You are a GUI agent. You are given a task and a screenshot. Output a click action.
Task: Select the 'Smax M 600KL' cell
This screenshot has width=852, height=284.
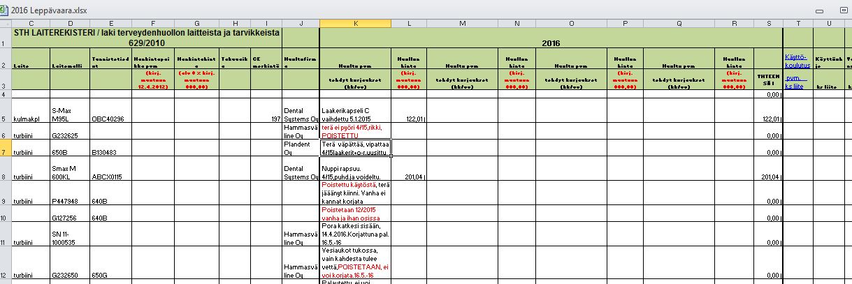pos(70,168)
